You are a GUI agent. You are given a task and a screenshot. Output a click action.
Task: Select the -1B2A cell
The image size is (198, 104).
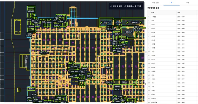[x=163, y=67]
